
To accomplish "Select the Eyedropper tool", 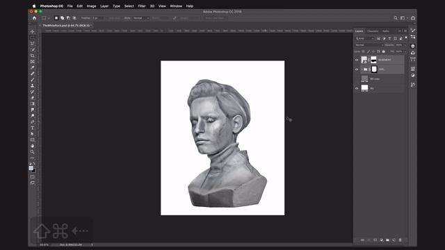I will tap(33, 67).
